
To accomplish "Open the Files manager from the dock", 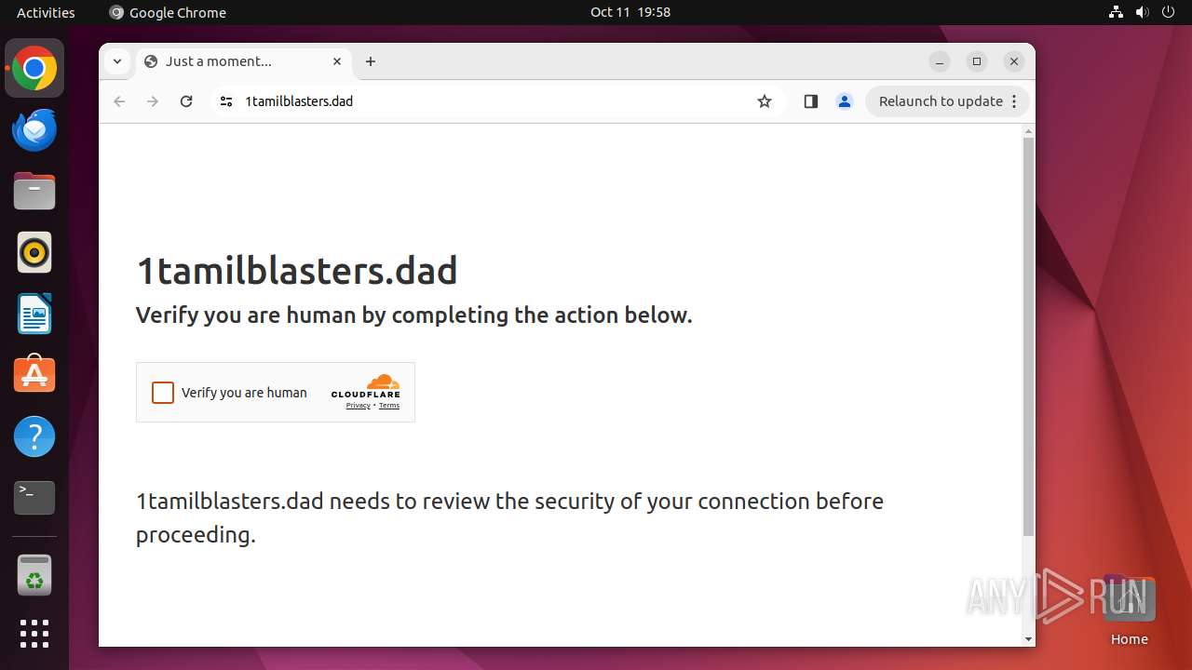I will (x=34, y=191).
